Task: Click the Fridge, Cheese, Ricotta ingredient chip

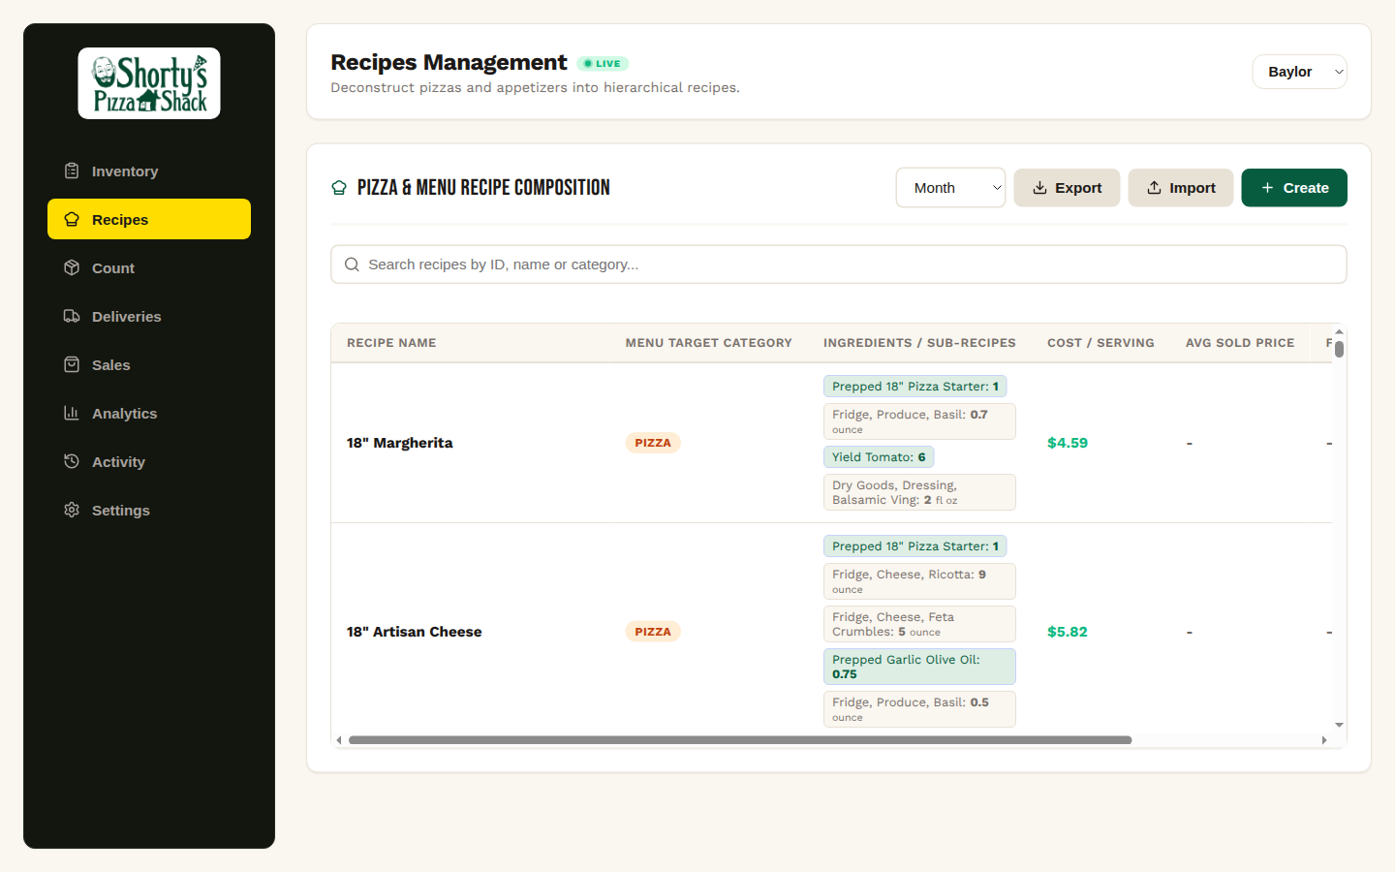Action: 919,581
